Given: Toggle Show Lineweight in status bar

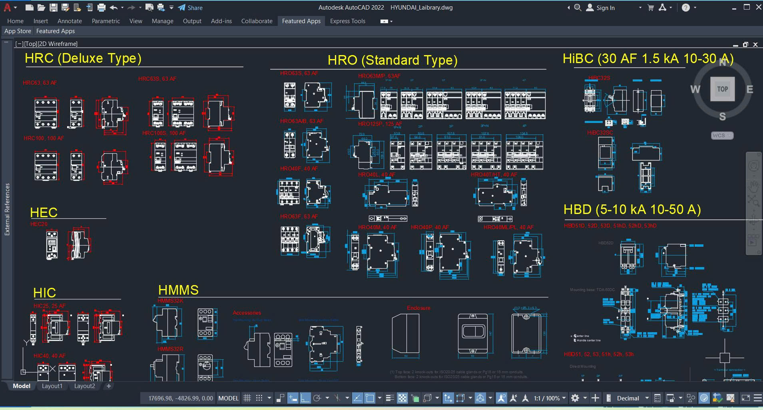Looking at the screenshot, I should (390, 398).
